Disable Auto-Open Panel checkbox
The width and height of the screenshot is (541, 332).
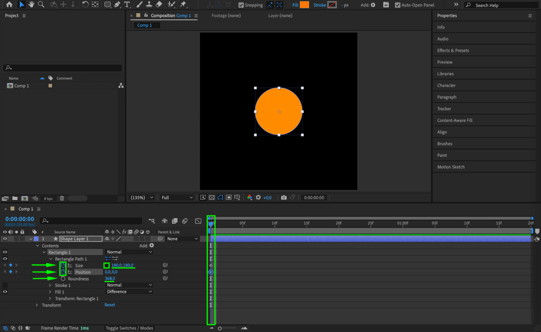[x=397, y=5]
